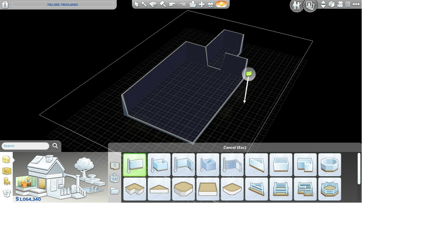
Task: Toggle the time of day sun button
Action: (x=221, y=4)
